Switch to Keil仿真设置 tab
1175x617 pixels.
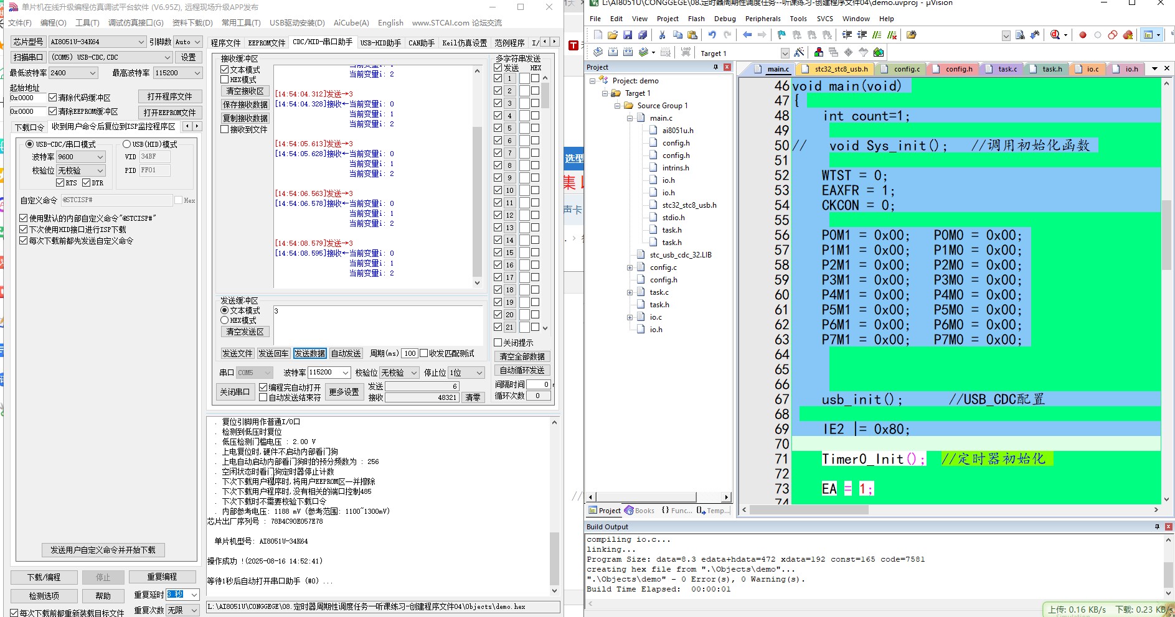coord(465,42)
